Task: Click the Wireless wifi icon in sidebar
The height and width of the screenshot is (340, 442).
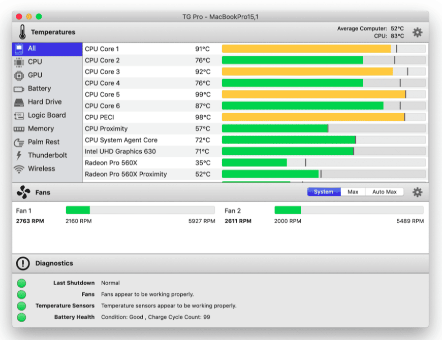Action: (19, 169)
